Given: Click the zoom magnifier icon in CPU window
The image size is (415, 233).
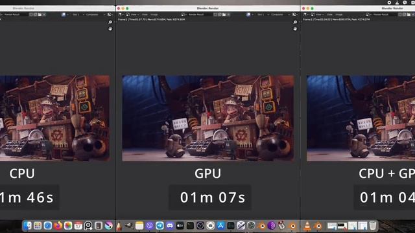Looking at the screenshot, I should [x=110, y=22].
